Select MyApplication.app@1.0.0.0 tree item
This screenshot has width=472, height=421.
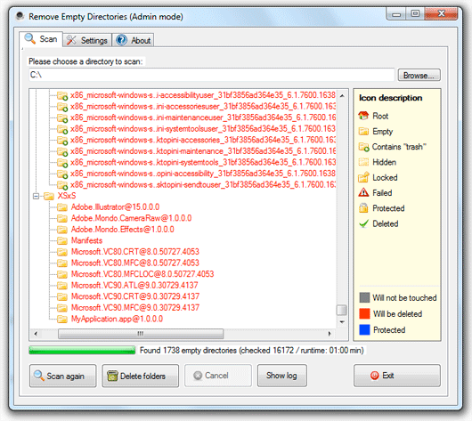click(x=117, y=319)
